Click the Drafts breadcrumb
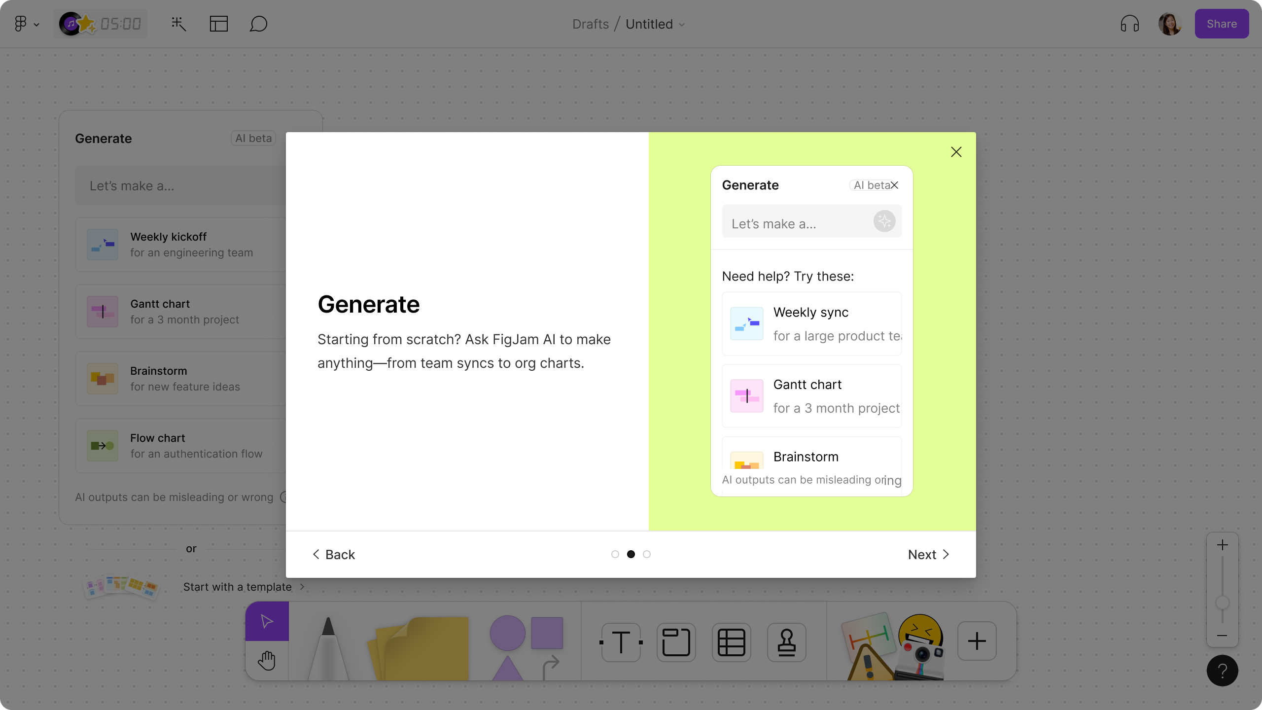 [591, 24]
